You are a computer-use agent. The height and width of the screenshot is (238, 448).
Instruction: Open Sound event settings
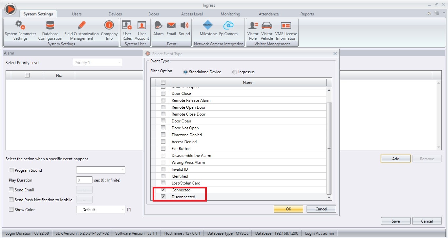[x=184, y=28]
